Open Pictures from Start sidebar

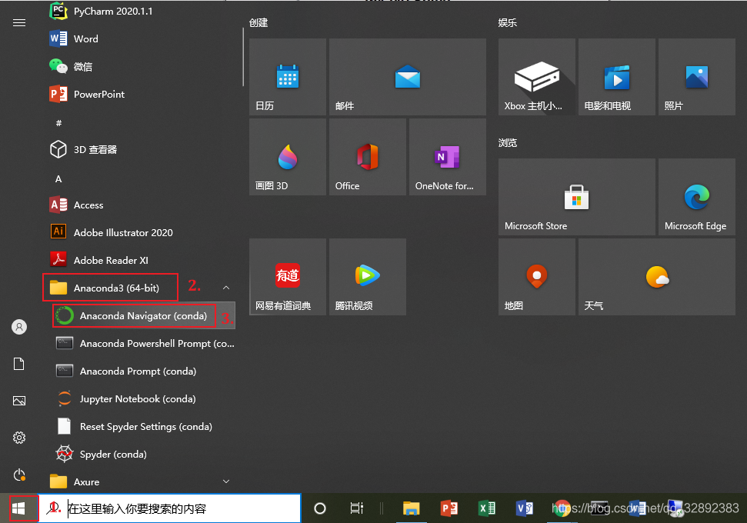(19, 401)
